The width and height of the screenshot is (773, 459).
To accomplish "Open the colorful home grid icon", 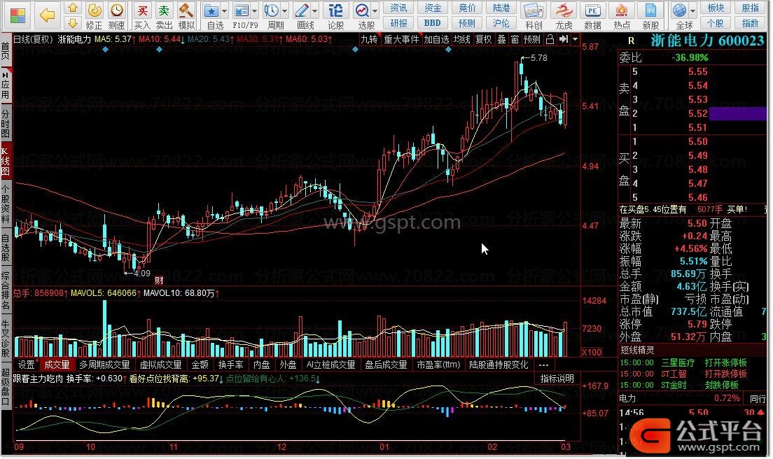I will coord(18,16).
